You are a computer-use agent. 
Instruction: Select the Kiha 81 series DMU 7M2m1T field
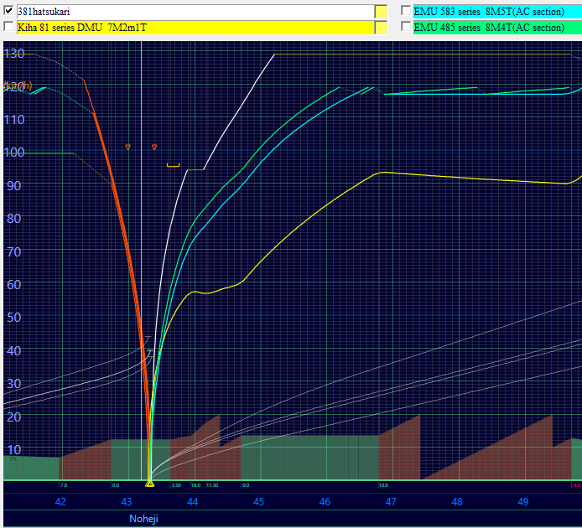tap(195, 28)
